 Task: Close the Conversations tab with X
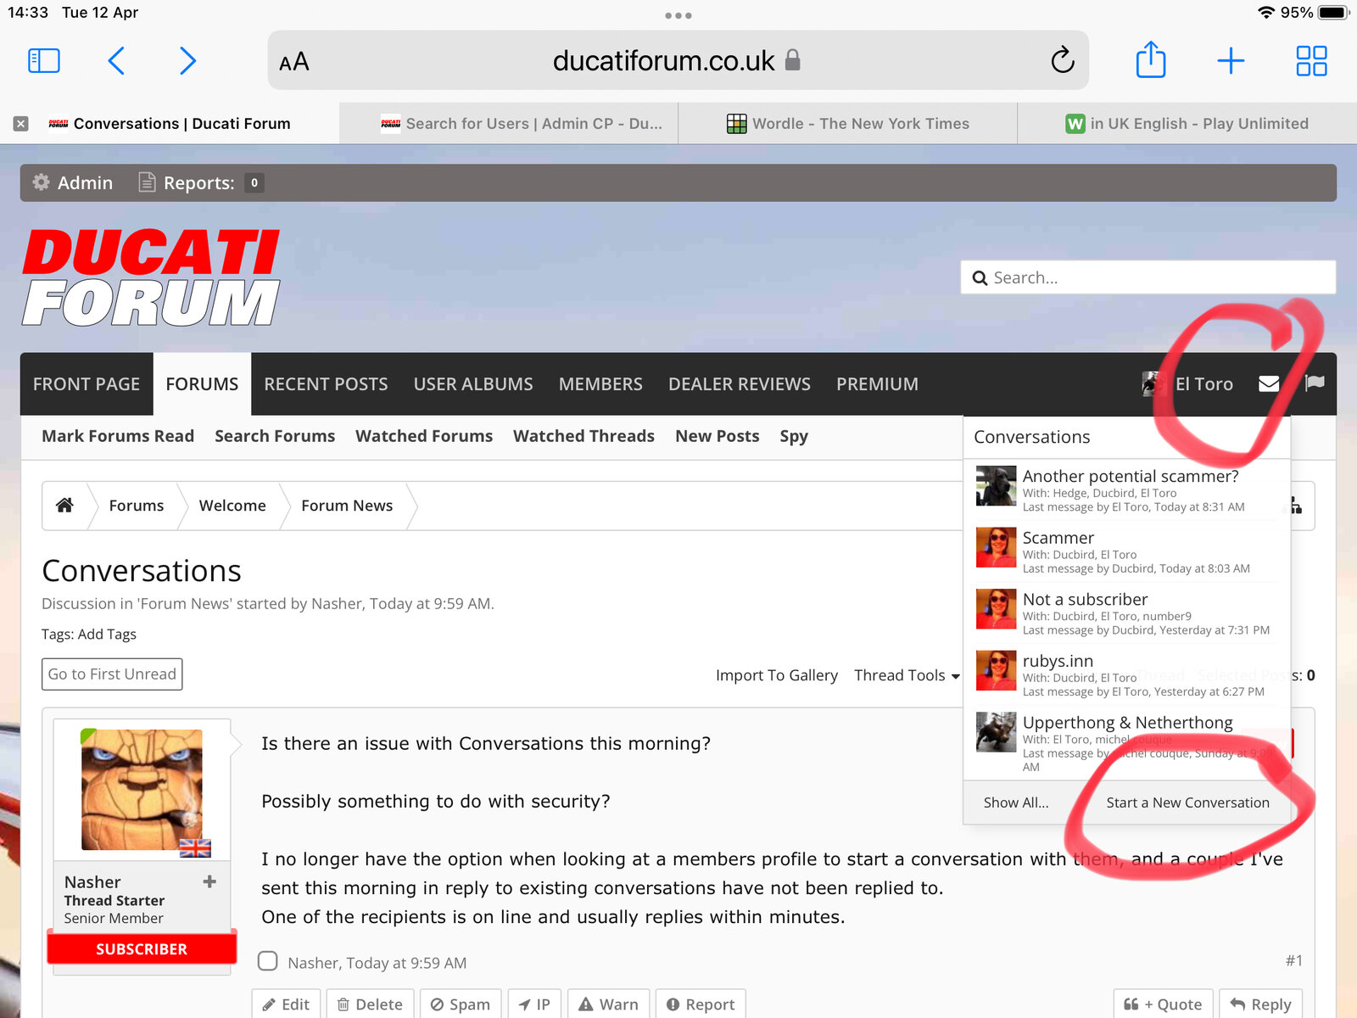tap(21, 124)
